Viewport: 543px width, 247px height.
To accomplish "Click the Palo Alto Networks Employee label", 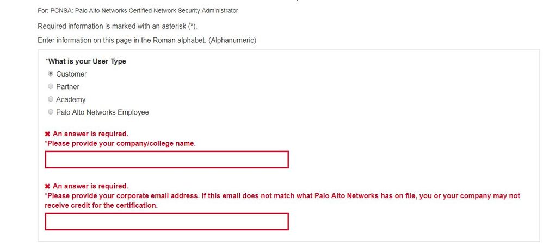I will (102, 112).
